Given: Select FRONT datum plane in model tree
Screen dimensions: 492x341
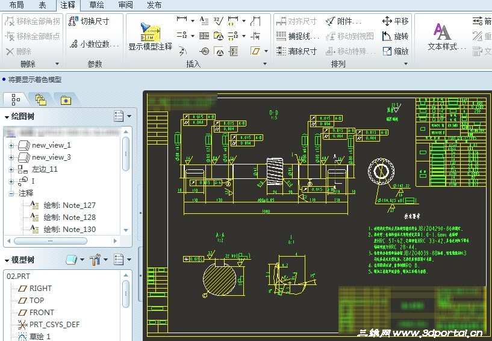Looking at the screenshot, I should [x=36, y=313].
